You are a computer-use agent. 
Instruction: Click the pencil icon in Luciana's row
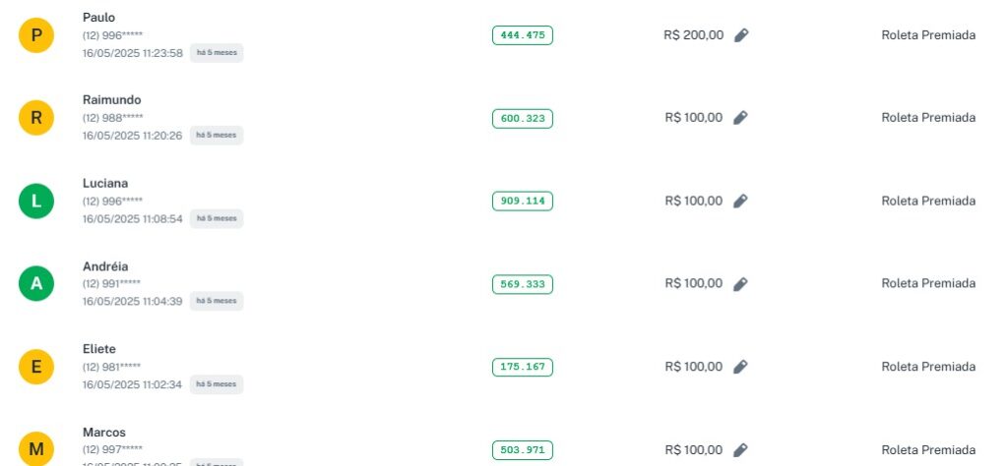tap(741, 201)
